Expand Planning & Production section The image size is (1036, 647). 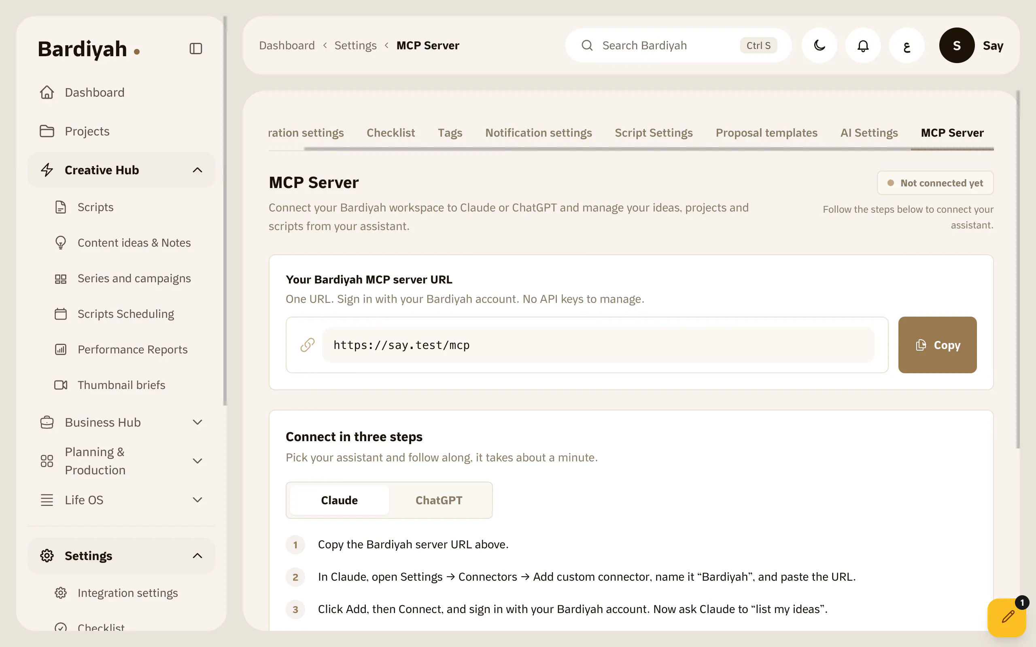click(x=197, y=461)
